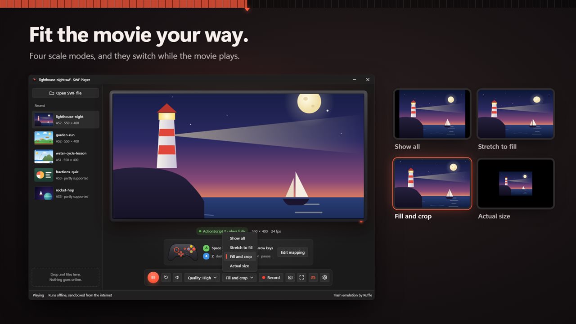The image size is (576, 324).
Task: Click the blue X button badge
Action: [206, 256]
